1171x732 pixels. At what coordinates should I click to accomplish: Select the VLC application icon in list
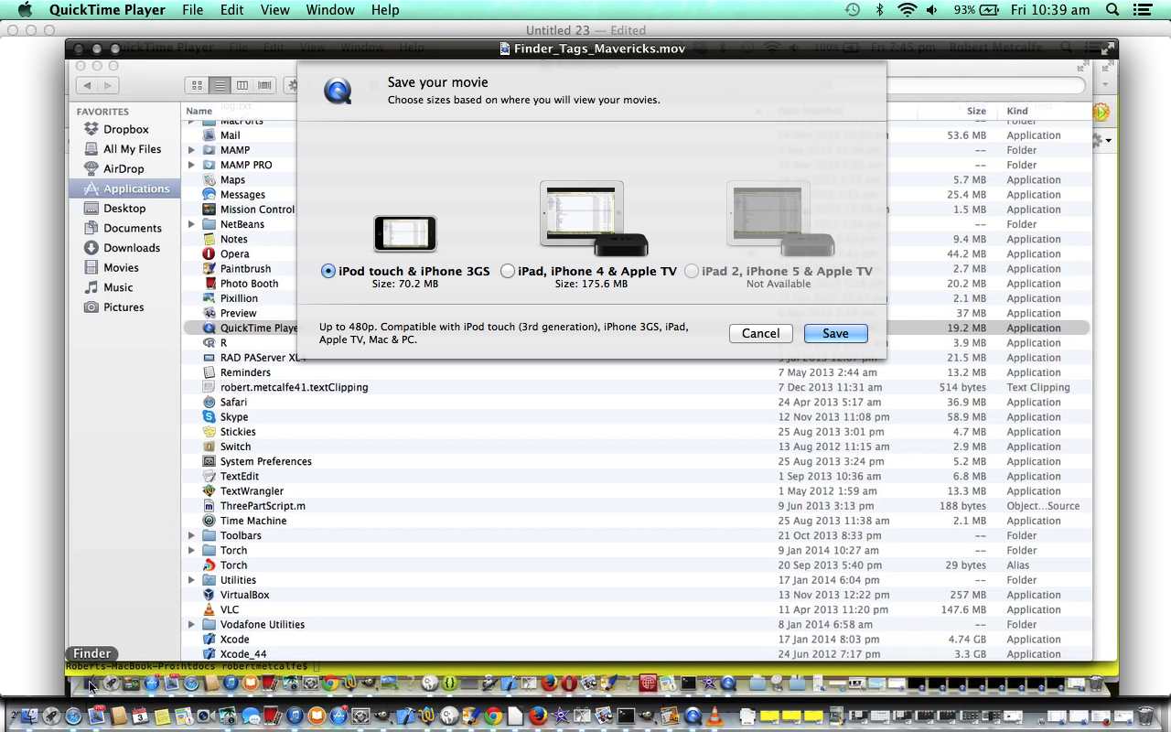click(209, 609)
